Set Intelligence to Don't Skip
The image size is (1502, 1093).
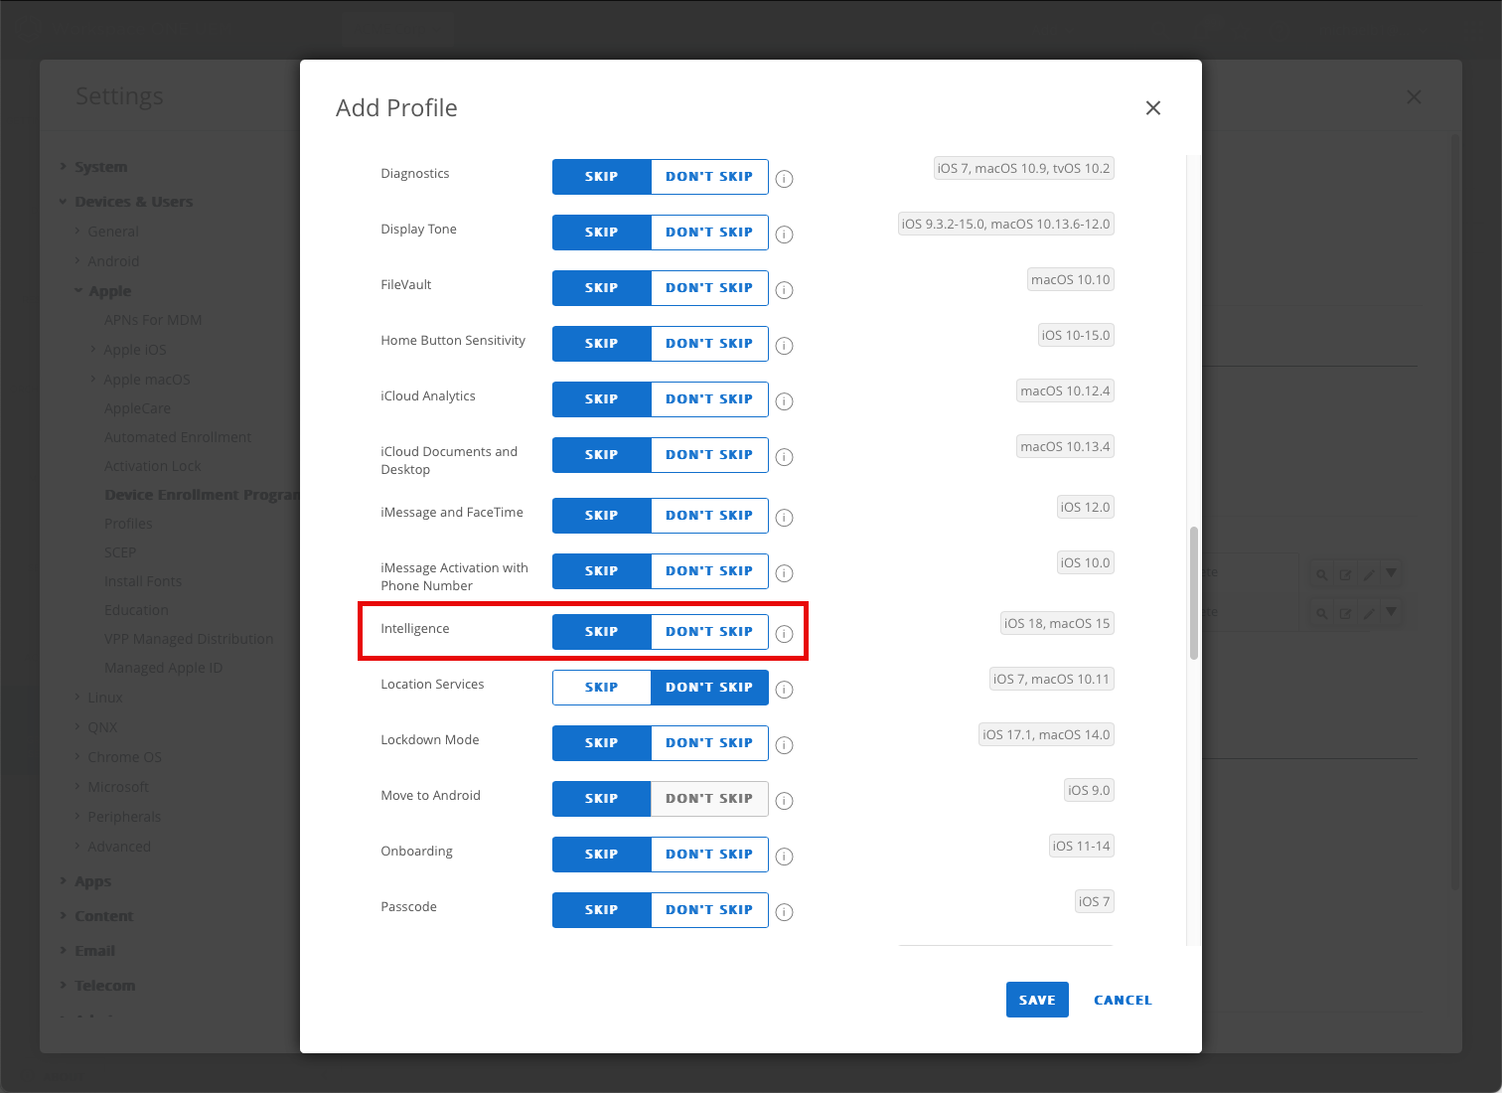point(709,631)
